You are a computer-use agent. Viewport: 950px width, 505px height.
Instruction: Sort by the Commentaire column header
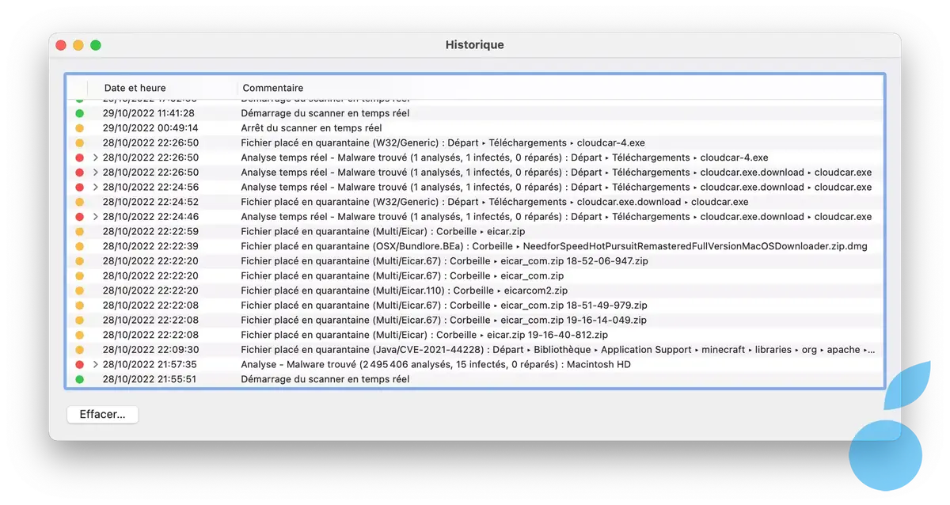[273, 88]
